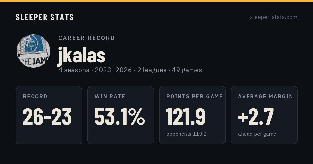Click the RECORD card label
The height and width of the screenshot is (164, 313).
pos(35,97)
